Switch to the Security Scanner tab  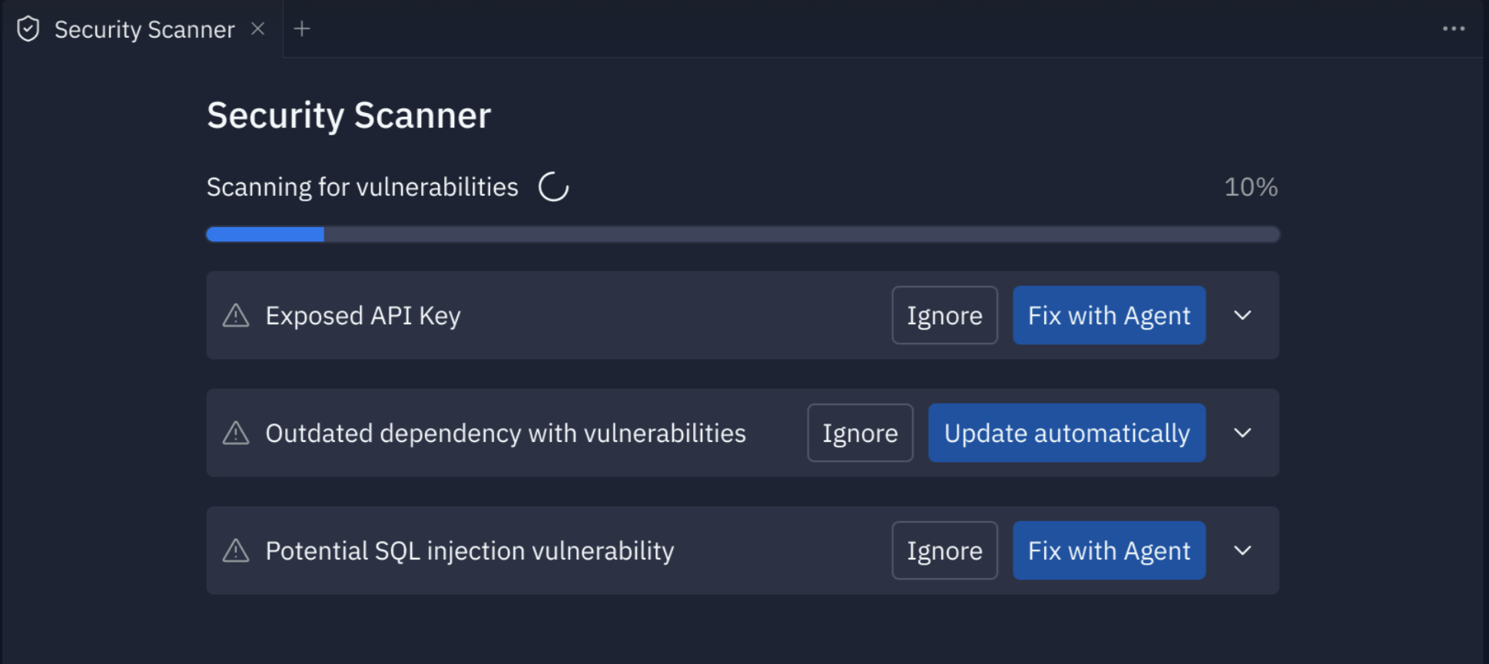[x=144, y=29]
